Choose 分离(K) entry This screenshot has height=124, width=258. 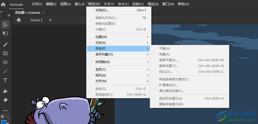pyautogui.click(x=118, y=29)
